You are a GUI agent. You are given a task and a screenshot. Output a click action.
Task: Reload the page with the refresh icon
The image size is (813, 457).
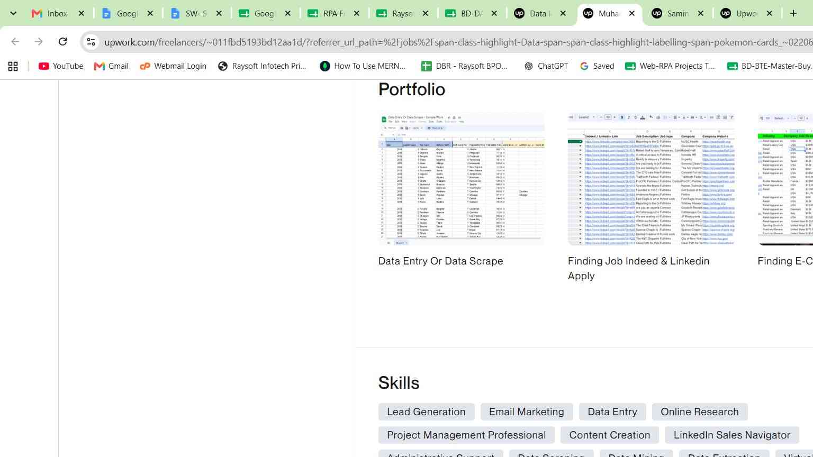point(62,41)
